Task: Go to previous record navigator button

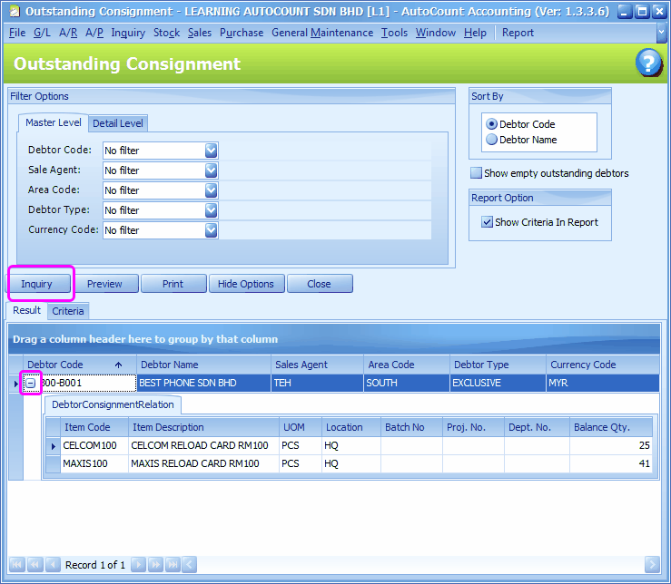Action: click(x=53, y=565)
